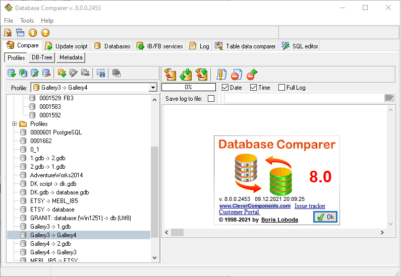Click the grey swap databases icon
This screenshot has height=277, width=401.
pyautogui.click(x=117, y=73)
